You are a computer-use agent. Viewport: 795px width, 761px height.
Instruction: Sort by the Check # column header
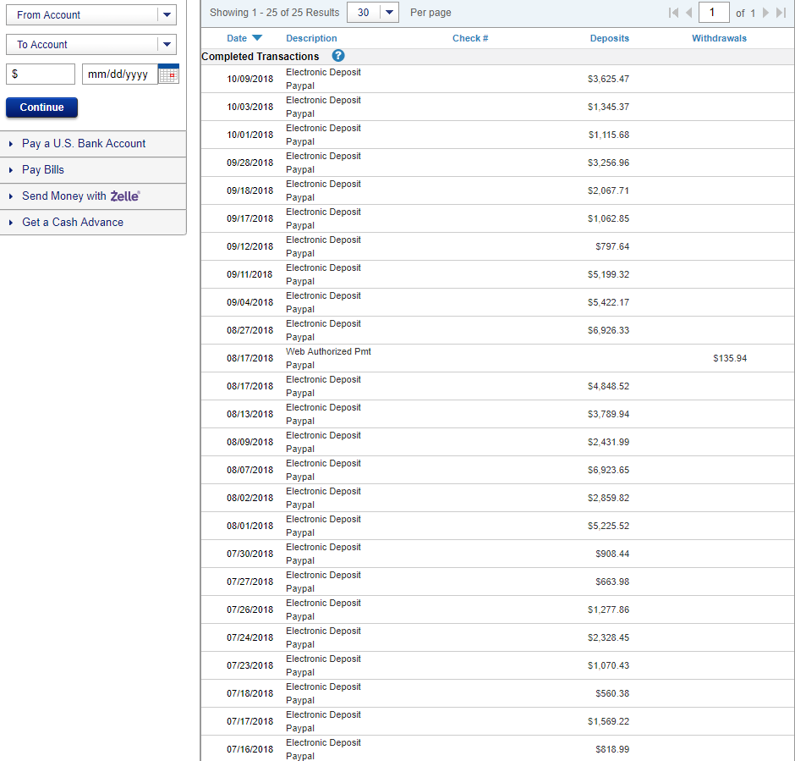[470, 38]
